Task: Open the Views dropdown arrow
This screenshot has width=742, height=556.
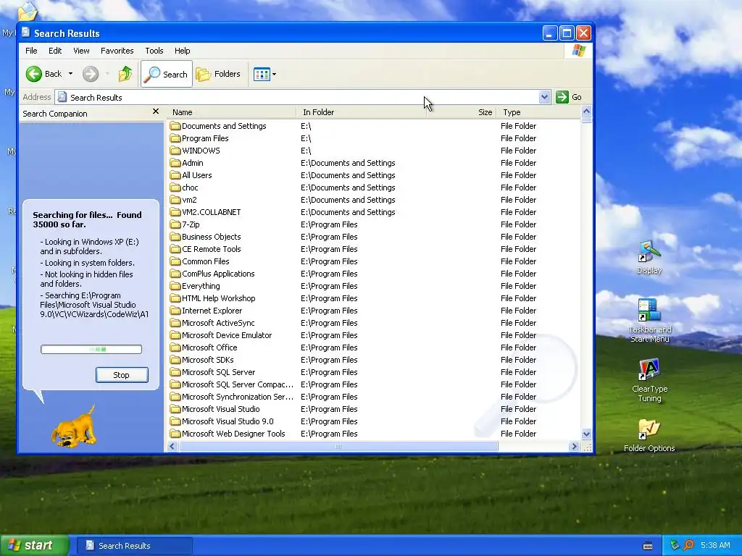Action: (x=274, y=75)
